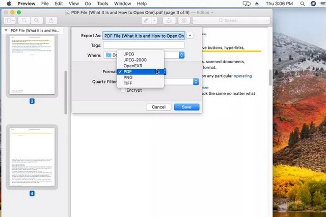Open the Go menu

88,4
